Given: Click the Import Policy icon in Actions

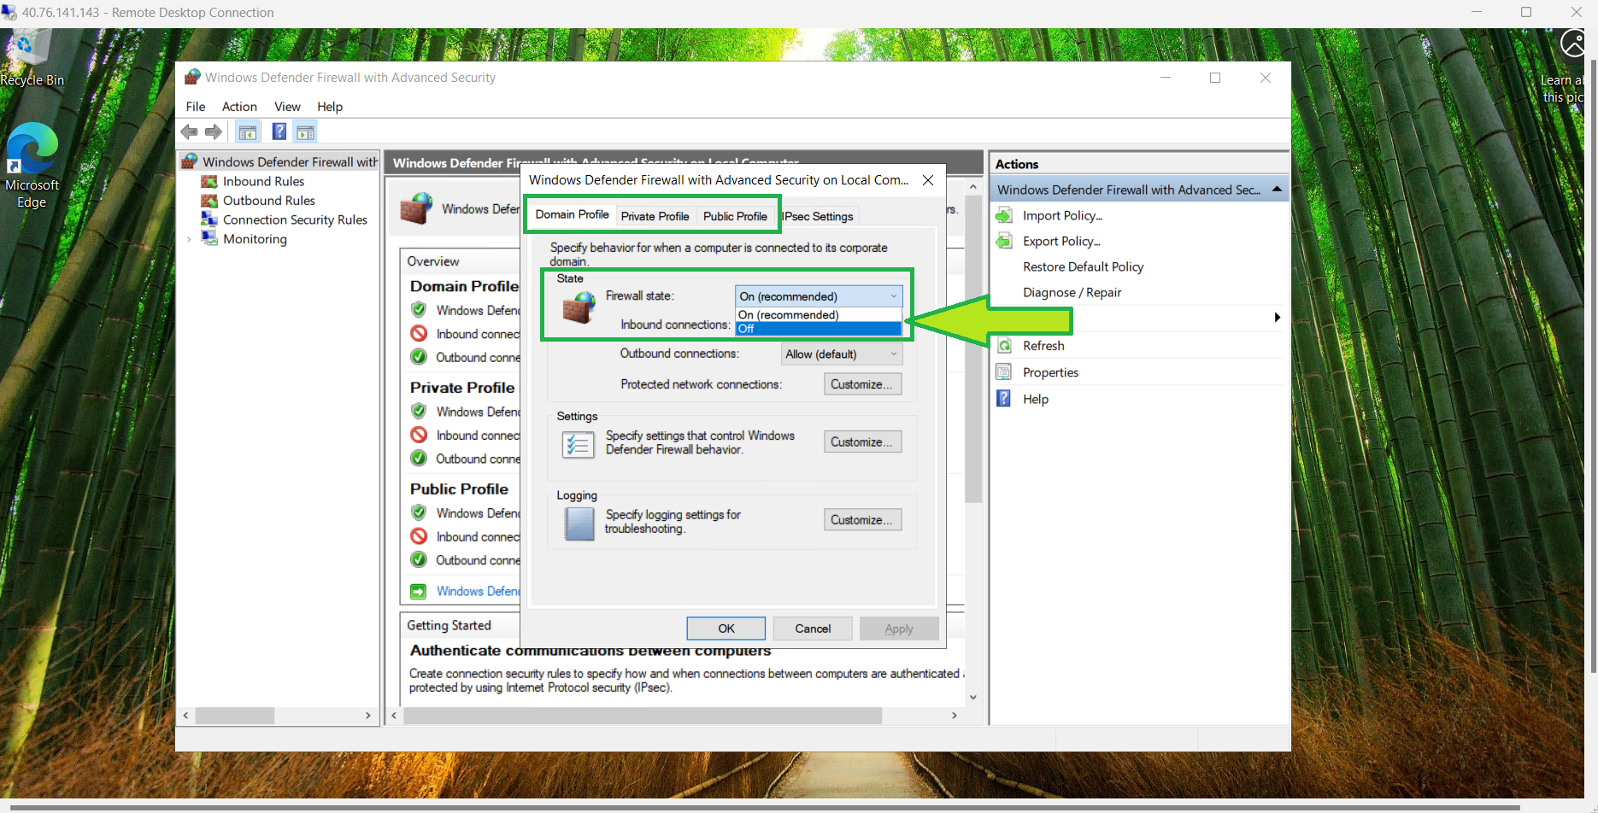Looking at the screenshot, I should point(1005,215).
